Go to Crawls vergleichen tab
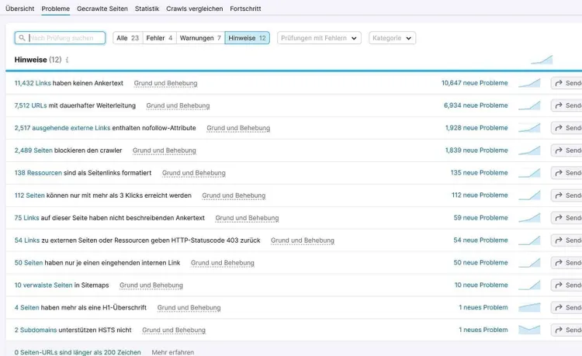This screenshot has width=582, height=356. pyautogui.click(x=195, y=9)
